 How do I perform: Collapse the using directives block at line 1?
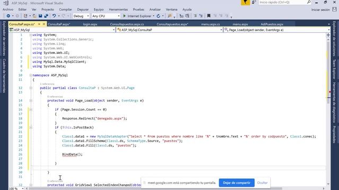pyautogui.click(x=31, y=35)
